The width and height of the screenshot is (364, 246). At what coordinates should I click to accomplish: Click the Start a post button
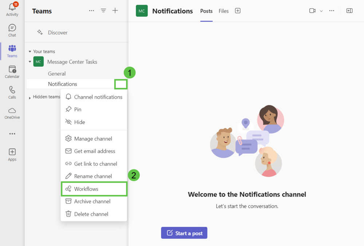point(184,233)
